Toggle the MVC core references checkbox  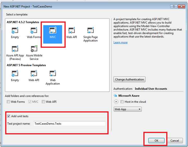[30, 102]
